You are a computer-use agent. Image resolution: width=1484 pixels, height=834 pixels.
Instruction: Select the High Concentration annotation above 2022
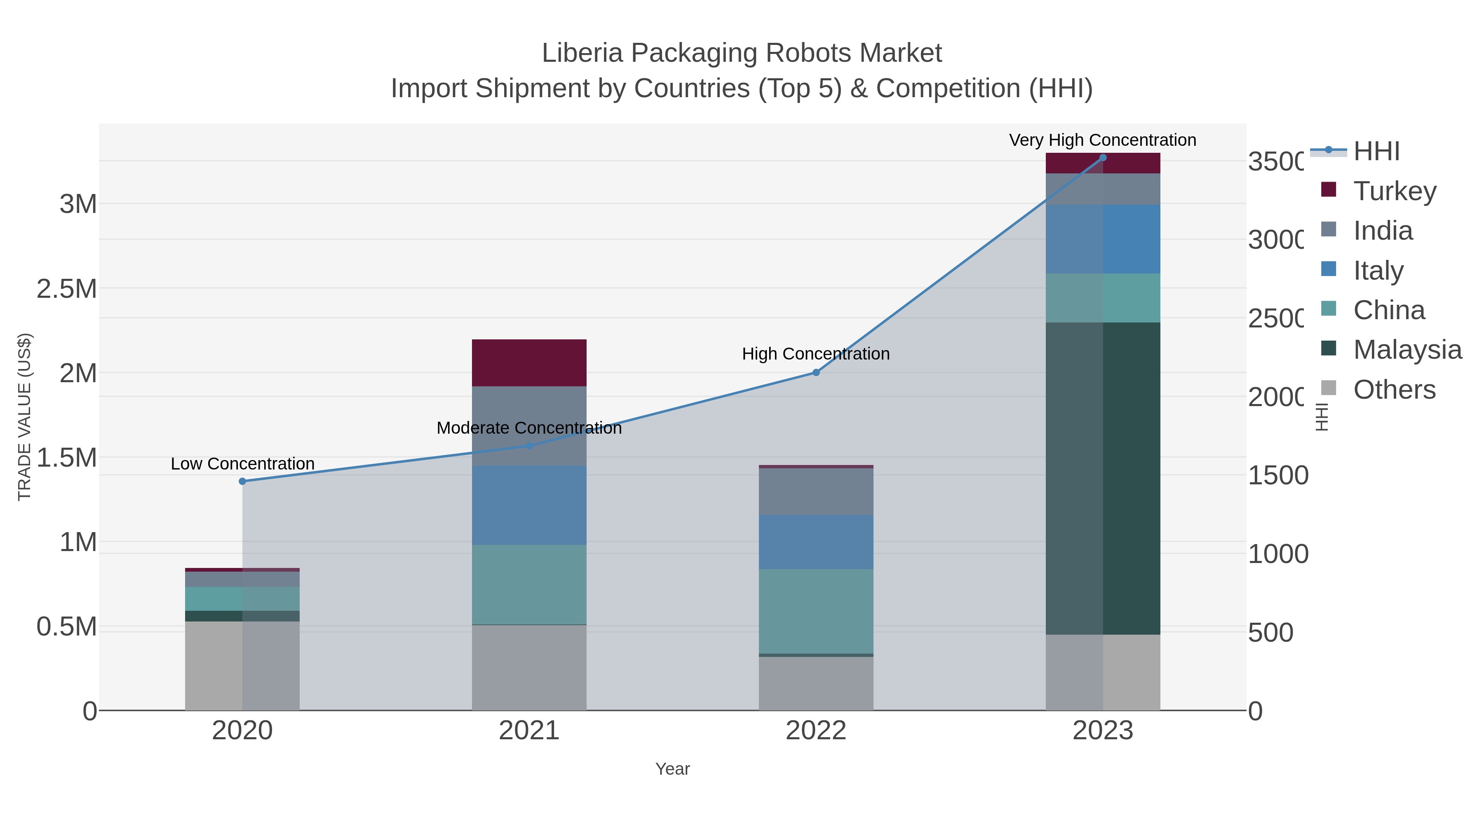816,354
